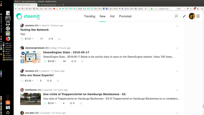Viewport: 204px width, 115px height.
Task: Open the 'spanish' tag link
Action: point(48,90)
